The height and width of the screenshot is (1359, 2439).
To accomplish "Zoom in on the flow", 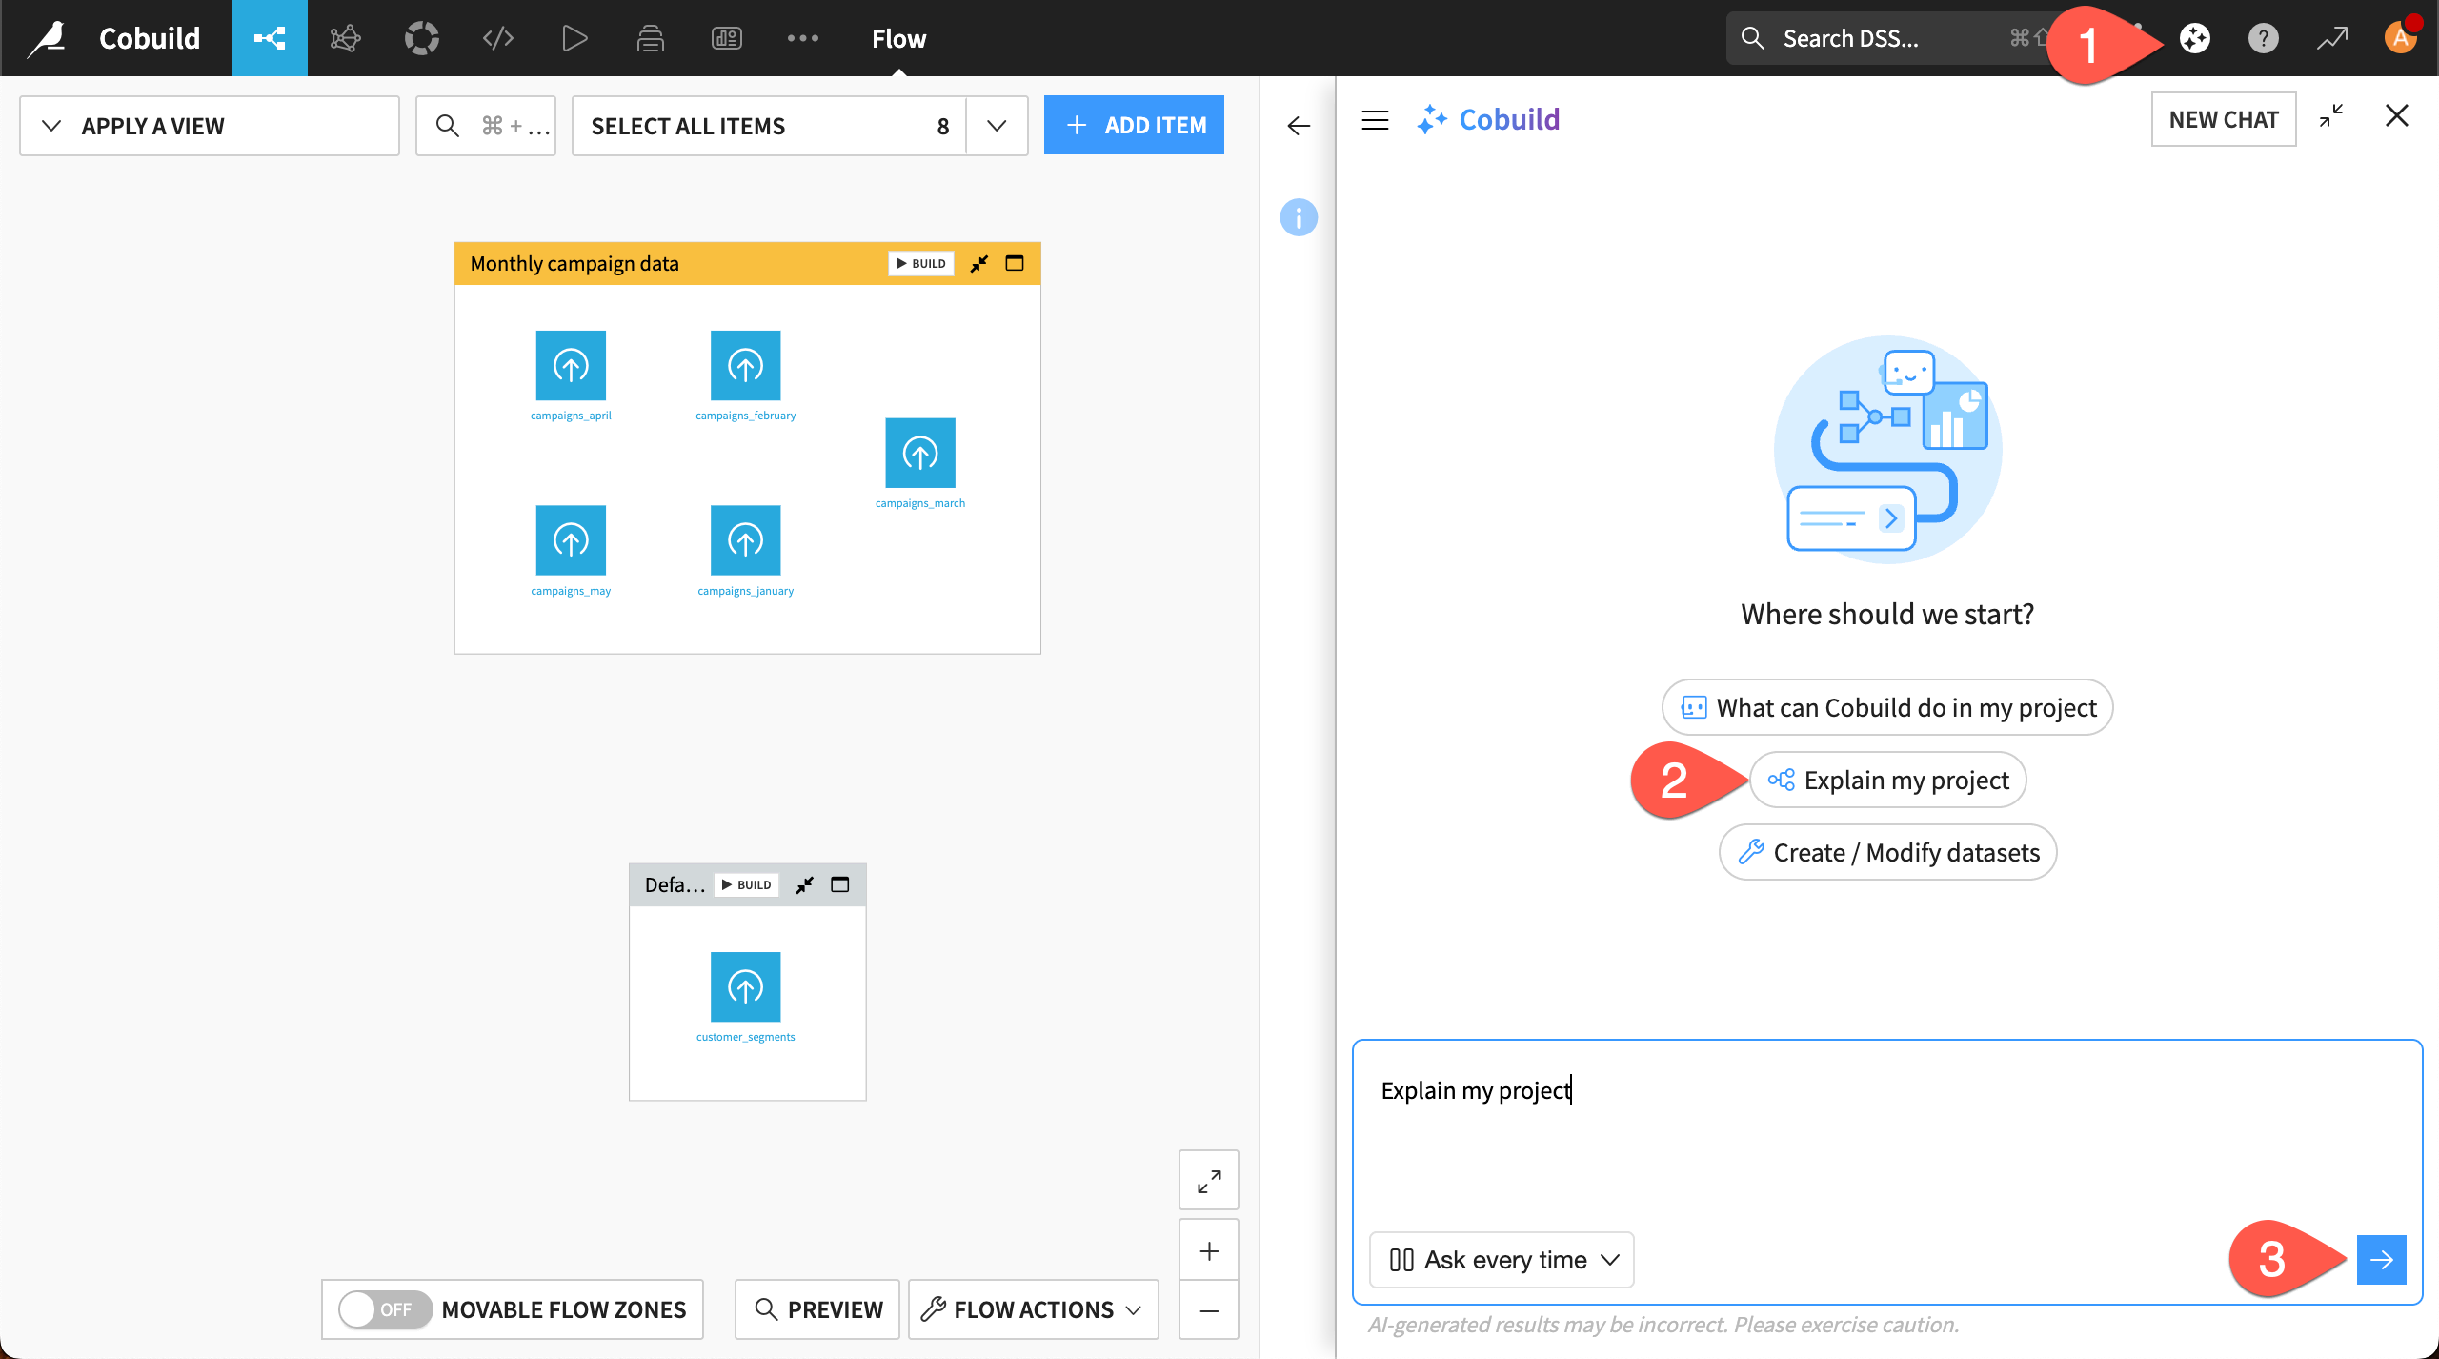I will click(x=1209, y=1250).
